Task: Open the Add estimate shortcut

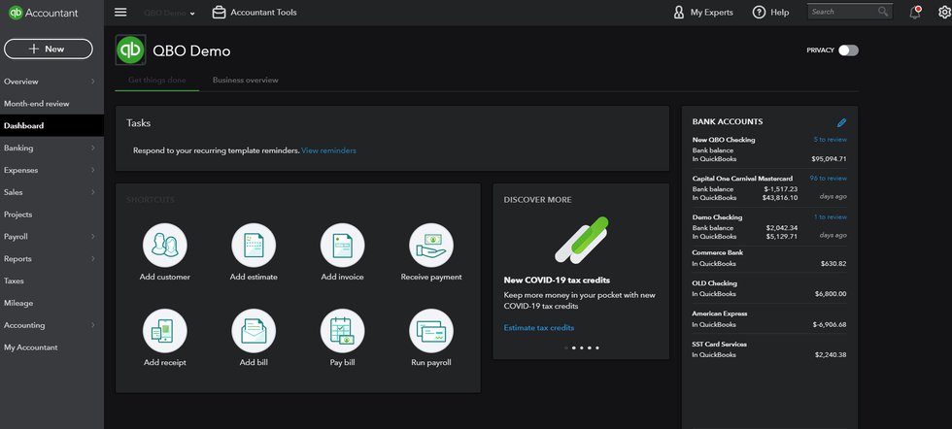Action: (x=254, y=245)
